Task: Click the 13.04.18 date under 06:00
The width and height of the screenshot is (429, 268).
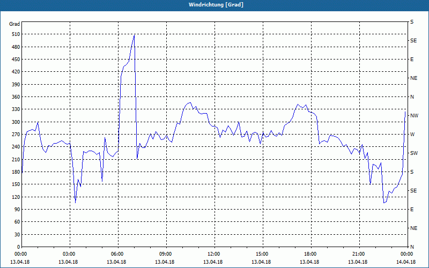Action: click(x=116, y=262)
